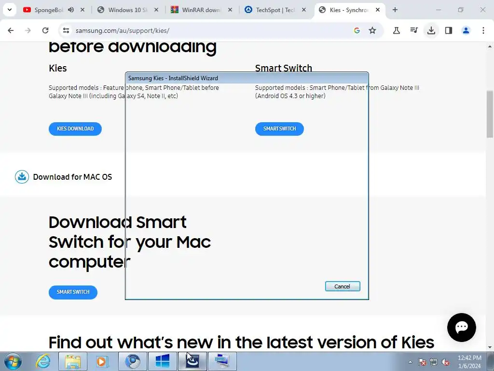494x371 pixels.
Task: Mute the SpongeBob tab audio icon
Action: [x=71, y=10]
